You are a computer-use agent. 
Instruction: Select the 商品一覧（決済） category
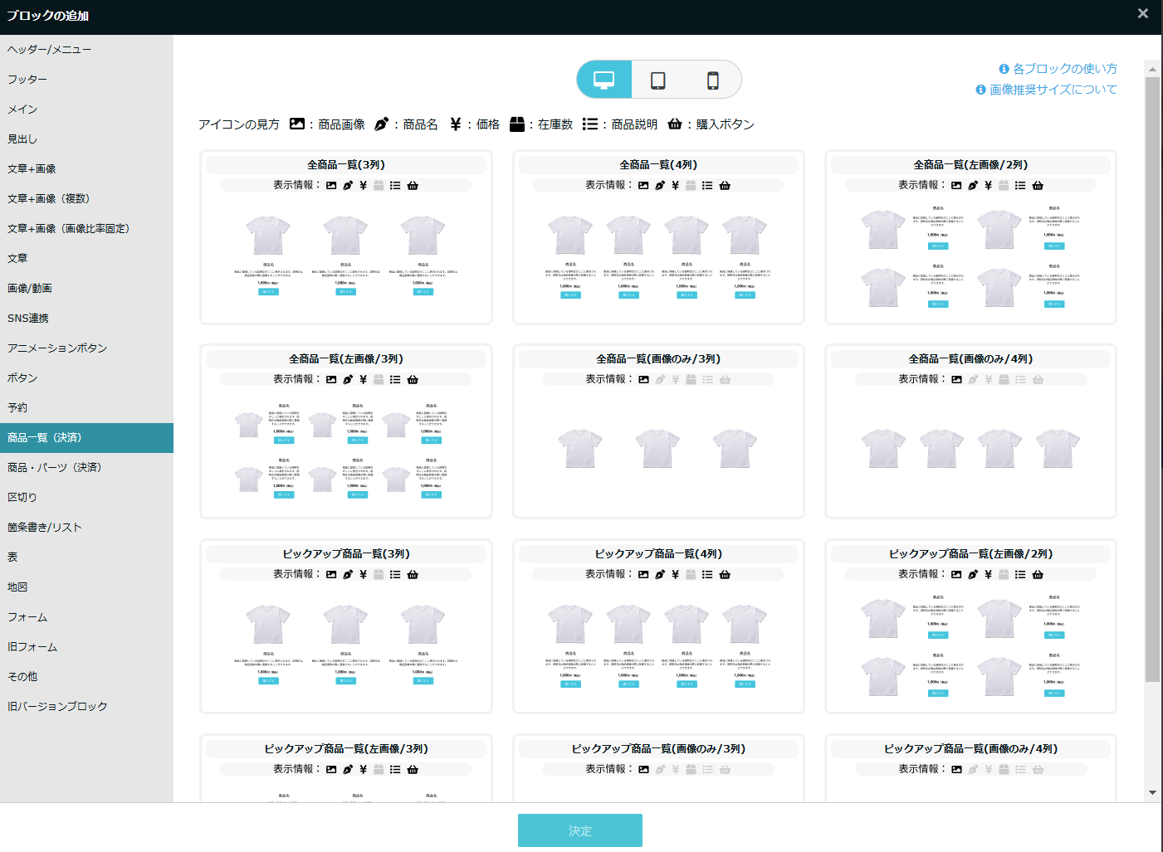coord(86,438)
